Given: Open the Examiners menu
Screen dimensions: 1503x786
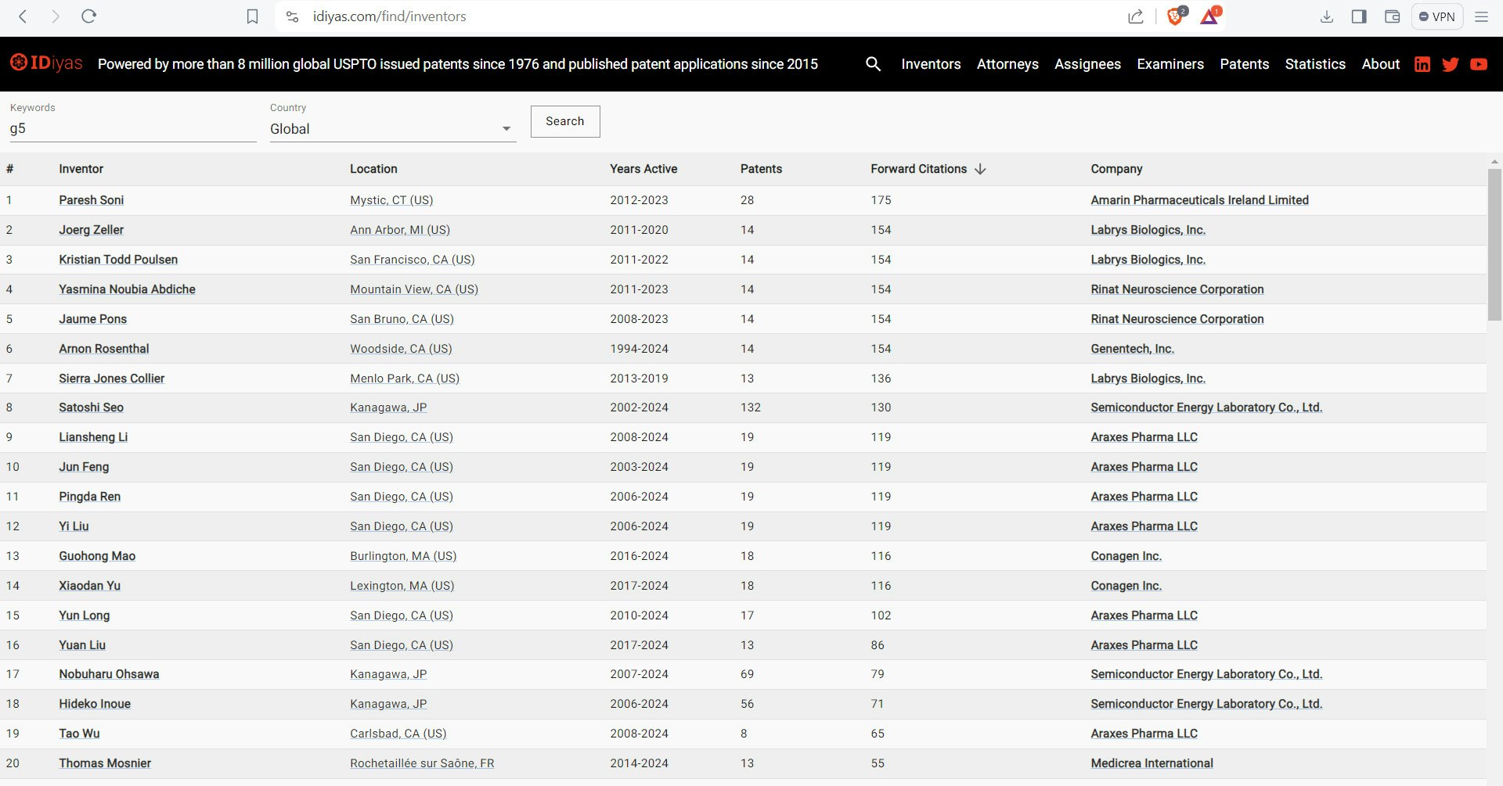Looking at the screenshot, I should click(x=1170, y=64).
